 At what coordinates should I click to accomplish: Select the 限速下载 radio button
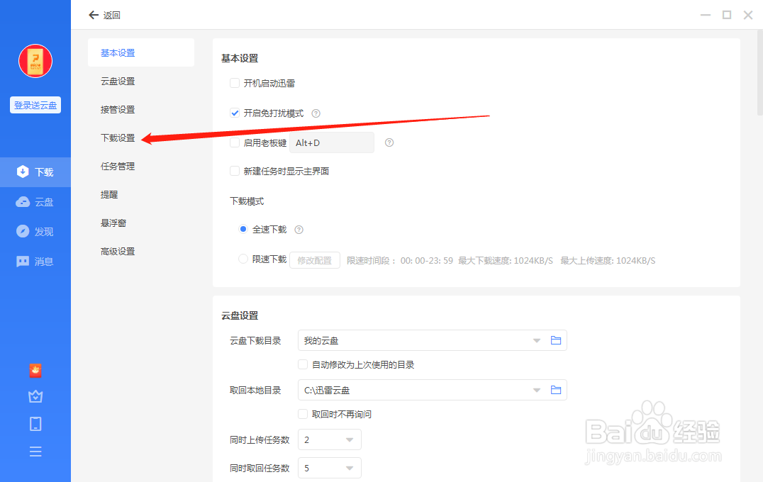pos(243,259)
